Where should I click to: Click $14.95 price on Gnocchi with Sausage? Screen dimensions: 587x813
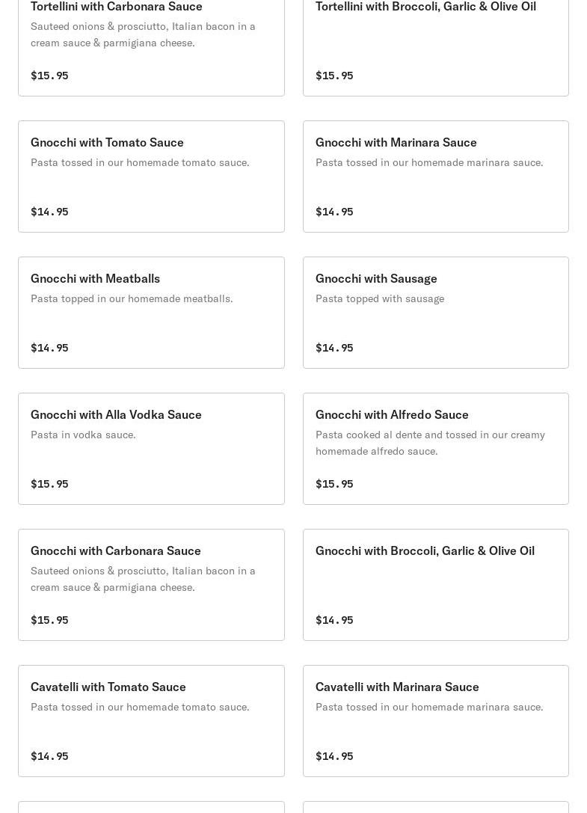click(x=334, y=348)
